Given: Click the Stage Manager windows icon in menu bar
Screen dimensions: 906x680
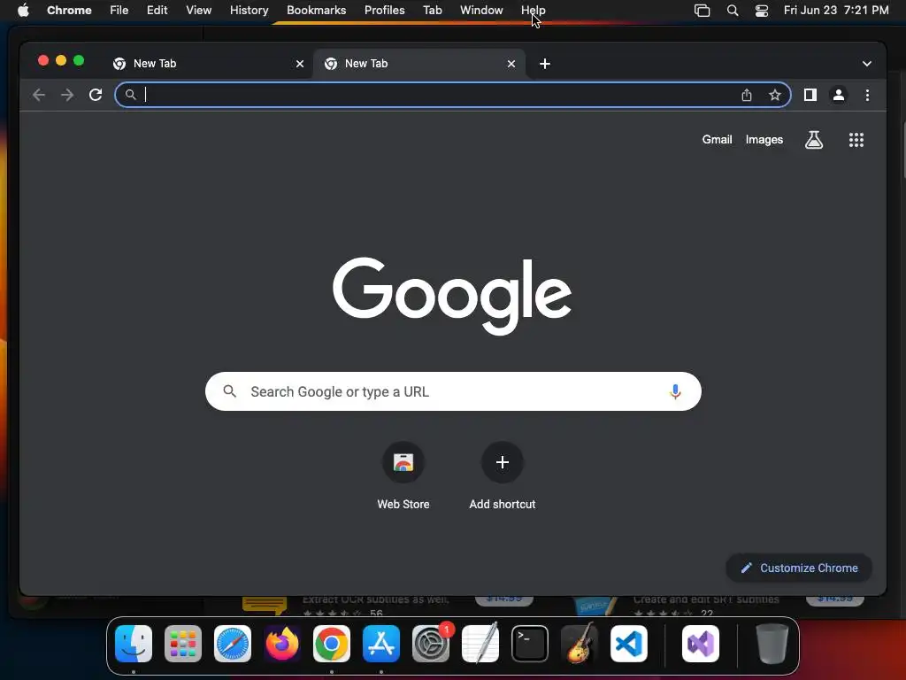Looking at the screenshot, I should [702, 11].
